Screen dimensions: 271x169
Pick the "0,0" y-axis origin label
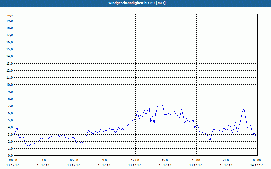(10, 156)
